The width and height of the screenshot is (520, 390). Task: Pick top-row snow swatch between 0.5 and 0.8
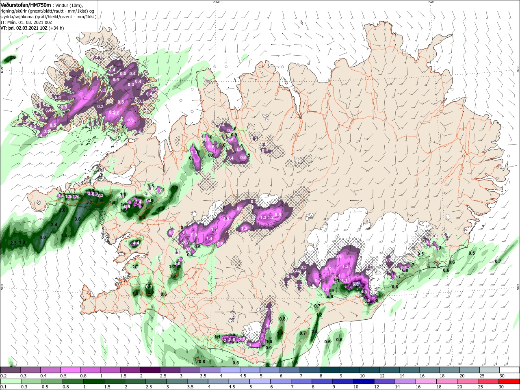(x=70, y=370)
